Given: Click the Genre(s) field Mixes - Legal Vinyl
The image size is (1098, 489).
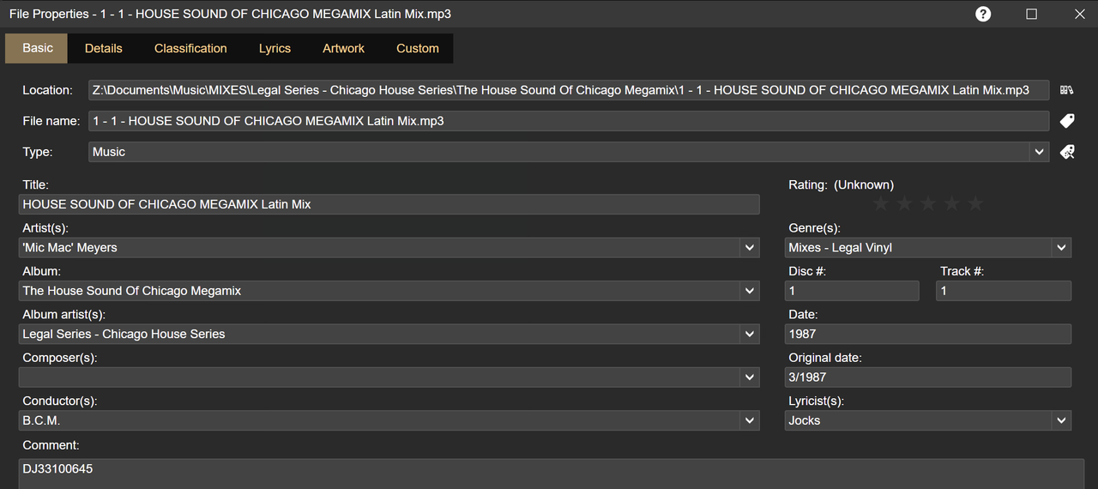Looking at the screenshot, I should 919,248.
